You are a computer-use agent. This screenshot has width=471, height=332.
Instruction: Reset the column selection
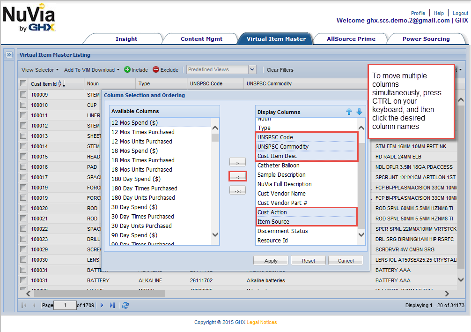tap(309, 260)
